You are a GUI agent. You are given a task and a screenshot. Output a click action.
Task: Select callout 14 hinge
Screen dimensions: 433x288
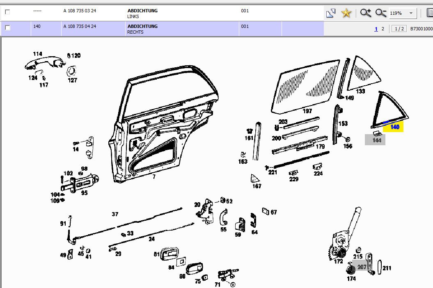pos(76,149)
